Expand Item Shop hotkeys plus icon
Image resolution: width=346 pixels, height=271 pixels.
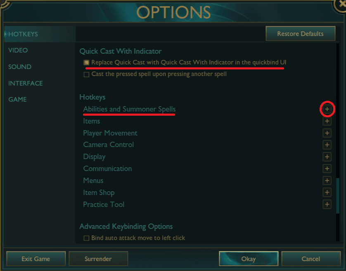(327, 193)
